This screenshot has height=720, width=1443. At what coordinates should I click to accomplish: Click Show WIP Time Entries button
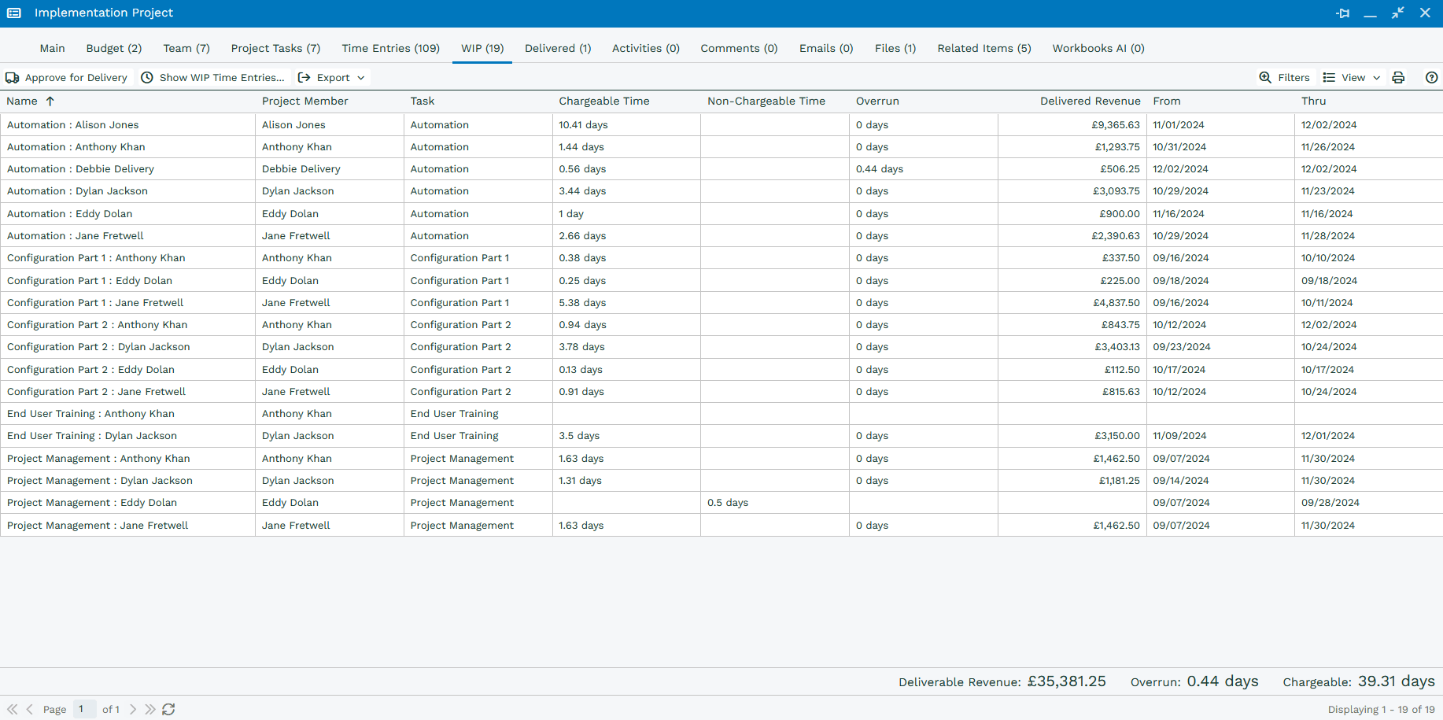click(213, 77)
